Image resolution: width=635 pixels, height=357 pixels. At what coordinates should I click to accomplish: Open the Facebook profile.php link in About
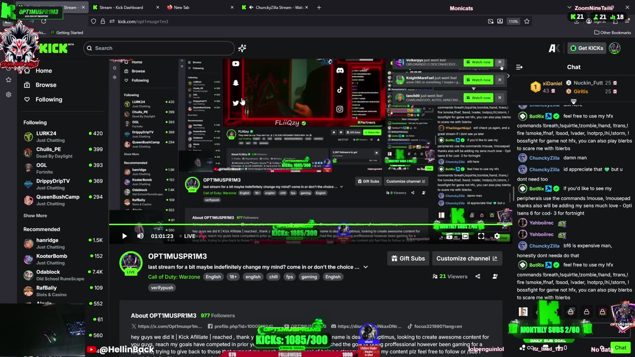[241, 326]
